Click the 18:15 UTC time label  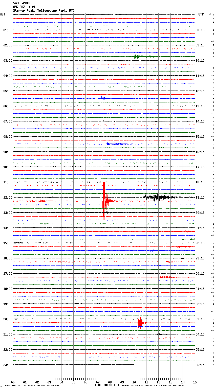[200, 182]
